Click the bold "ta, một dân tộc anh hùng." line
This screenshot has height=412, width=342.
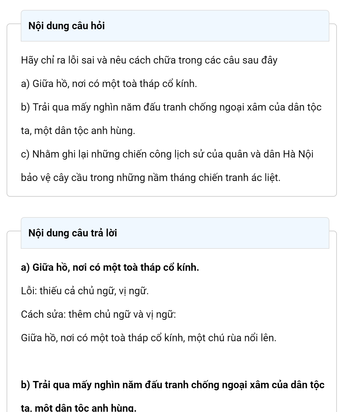click(x=79, y=408)
